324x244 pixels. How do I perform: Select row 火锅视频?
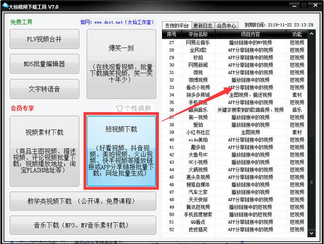[x=234, y=170]
